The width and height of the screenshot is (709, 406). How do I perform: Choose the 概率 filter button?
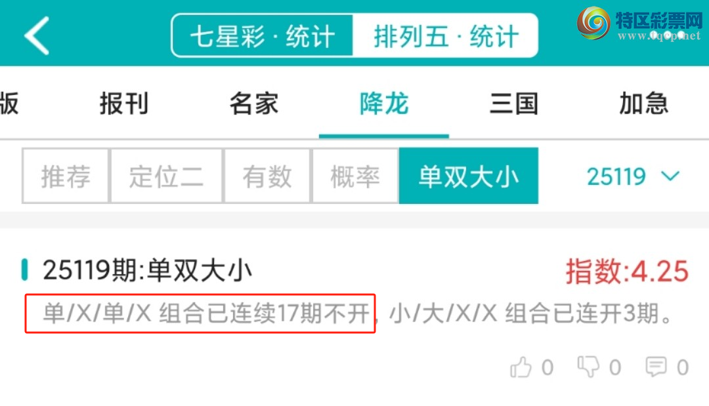pyautogui.click(x=355, y=176)
